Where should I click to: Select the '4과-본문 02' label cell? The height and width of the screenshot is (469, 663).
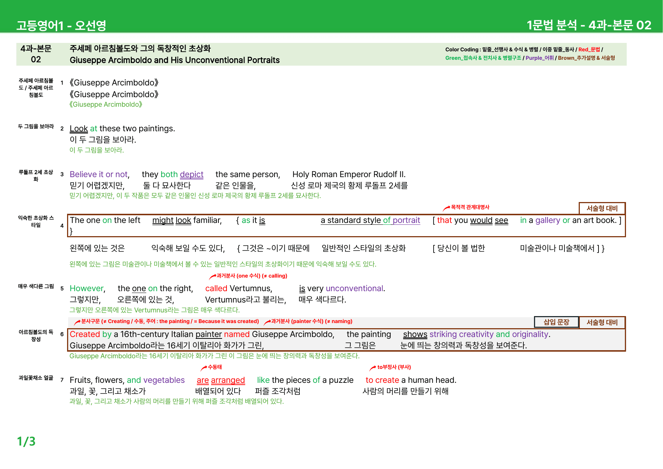pos(36,54)
